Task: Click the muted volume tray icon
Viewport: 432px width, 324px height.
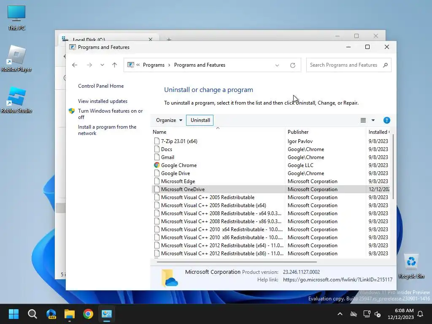Action: (378, 314)
